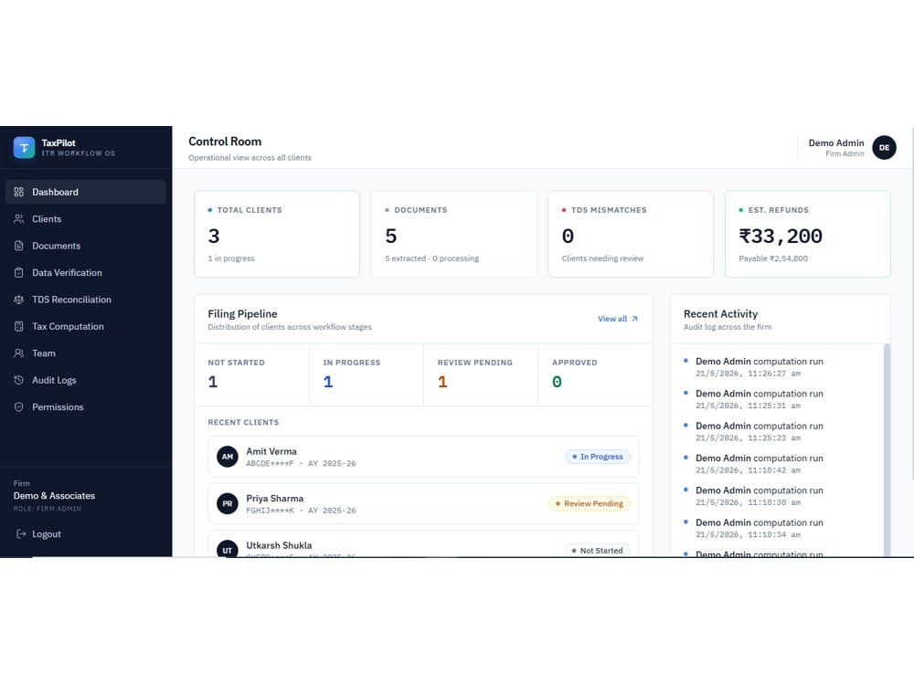Image resolution: width=914 pixels, height=685 pixels.
Task: Open Amit Verma client row
Action: point(423,457)
